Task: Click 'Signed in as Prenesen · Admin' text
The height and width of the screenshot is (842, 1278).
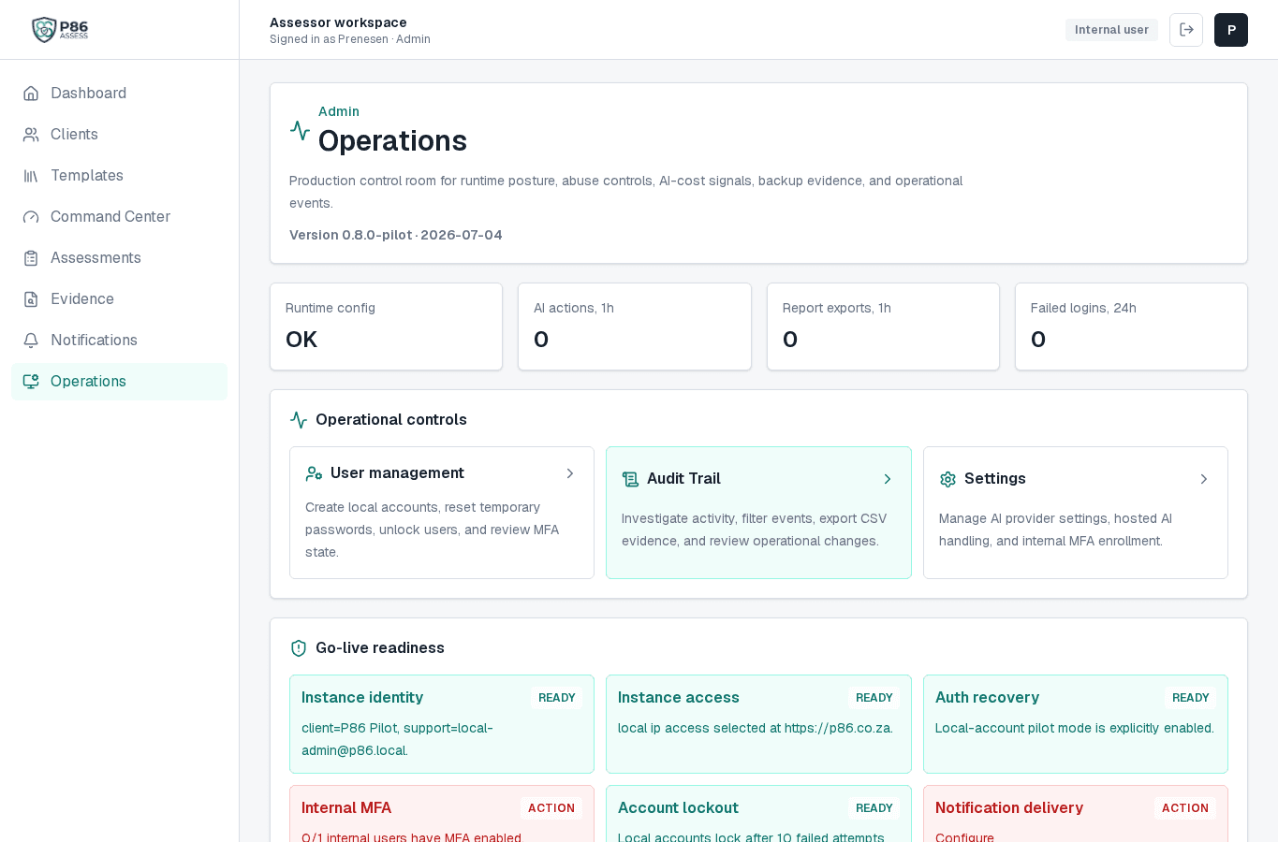Action: tap(350, 39)
